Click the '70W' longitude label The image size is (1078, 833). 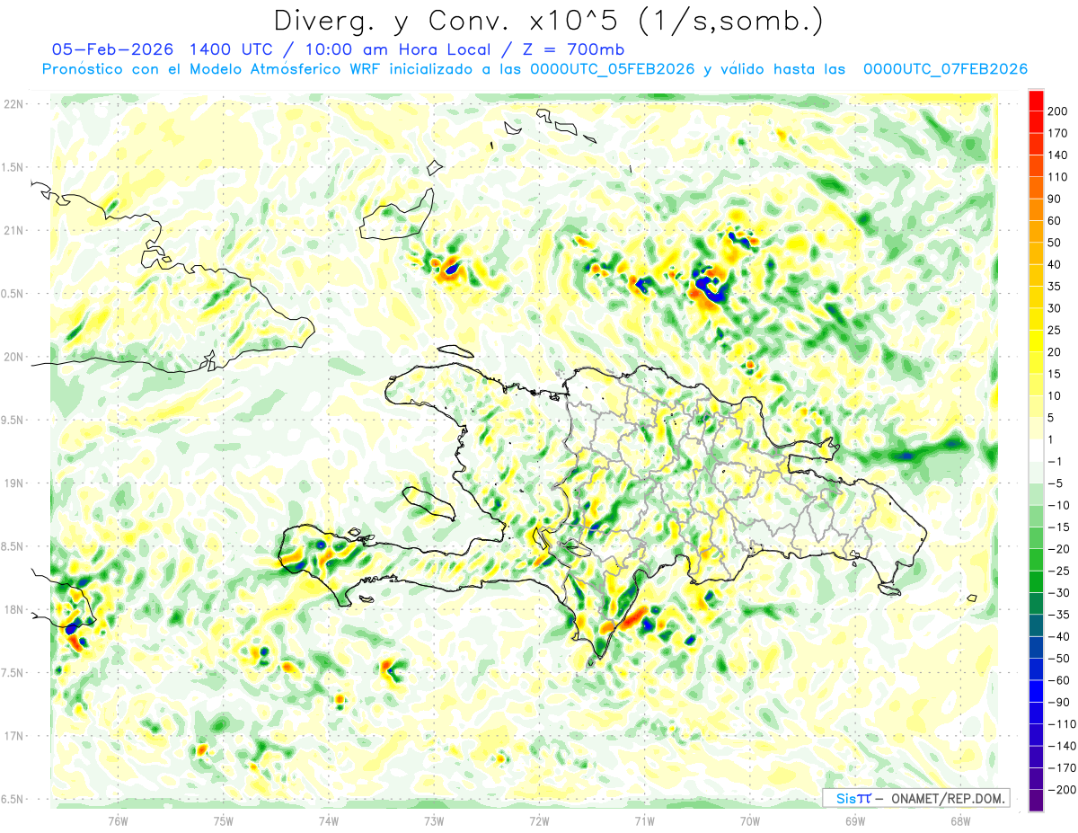[x=749, y=820]
